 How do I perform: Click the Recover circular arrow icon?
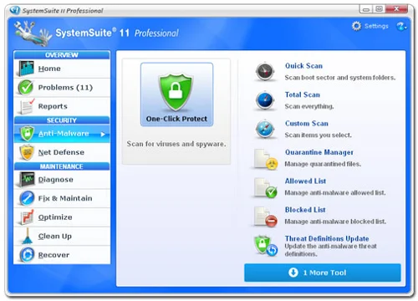(27, 255)
